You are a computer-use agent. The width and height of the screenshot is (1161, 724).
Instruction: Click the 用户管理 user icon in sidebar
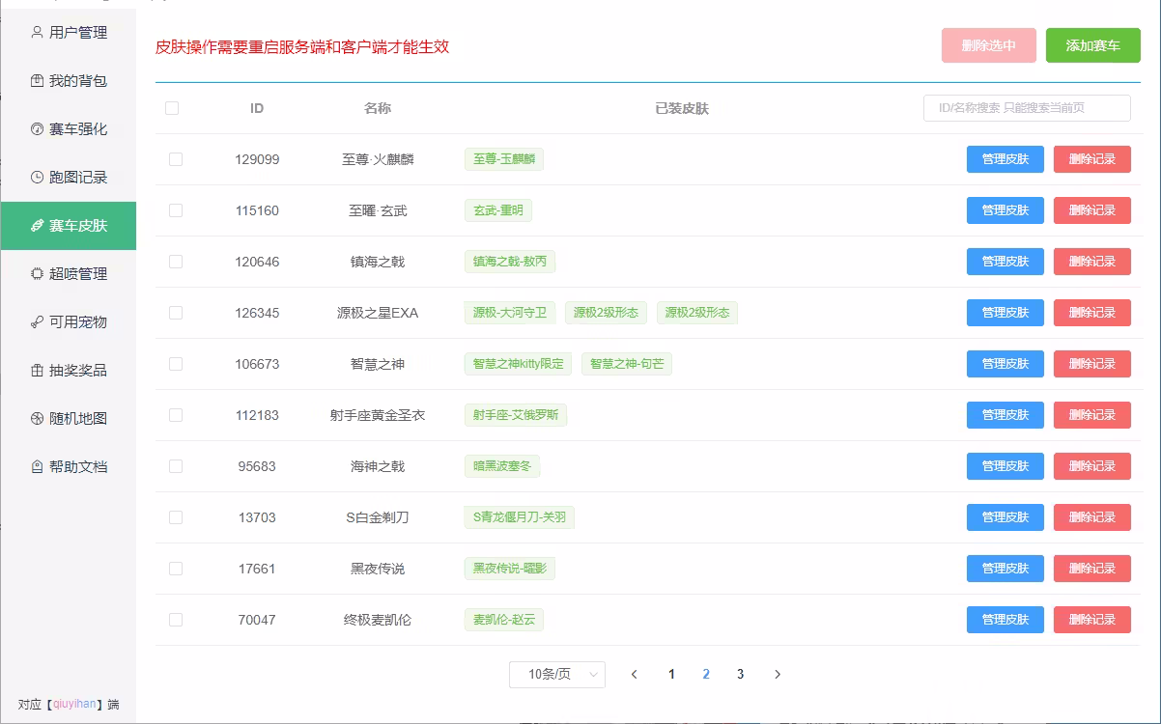tap(37, 32)
